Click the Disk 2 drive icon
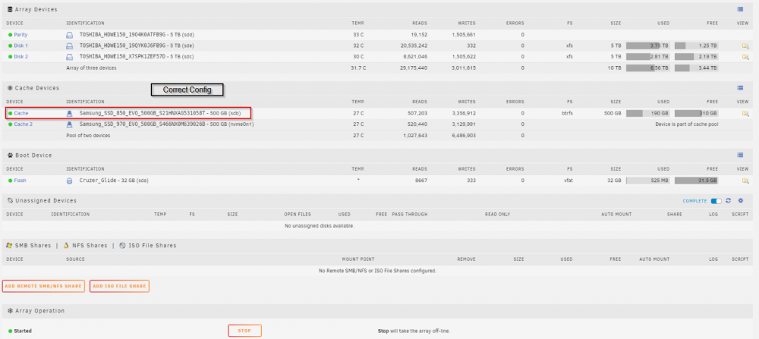The height and width of the screenshot is (339, 759). tap(69, 57)
